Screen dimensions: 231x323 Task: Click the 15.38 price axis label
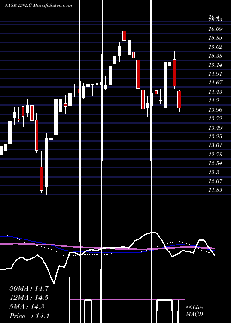215,56
